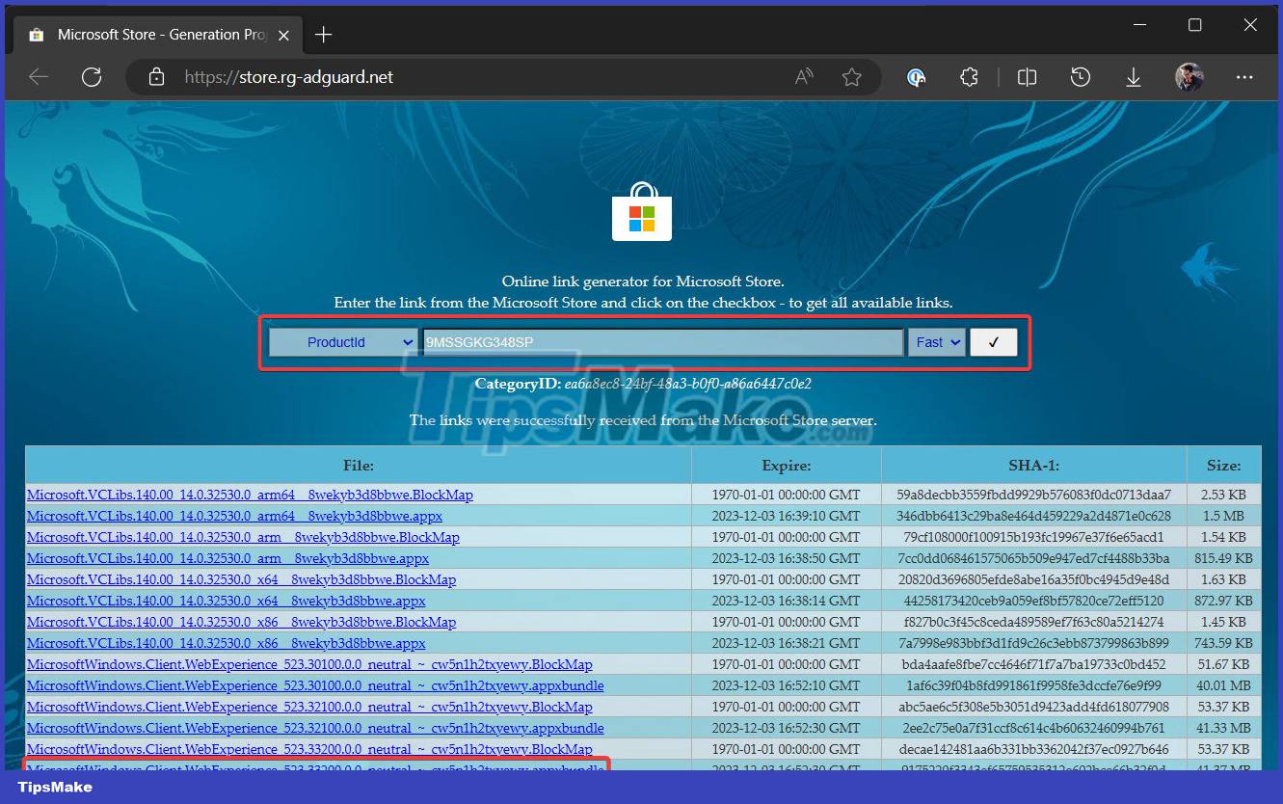Click the checkmark button to generate links
The image size is (1283, 804).
click(x=993, y=341)
